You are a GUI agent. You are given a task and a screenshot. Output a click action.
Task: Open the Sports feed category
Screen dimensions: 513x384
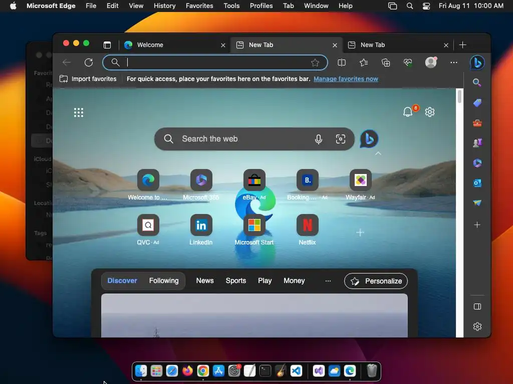click(x=236, y=281)
